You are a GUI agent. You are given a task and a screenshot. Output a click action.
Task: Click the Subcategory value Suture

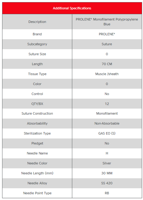click(107, 44)
